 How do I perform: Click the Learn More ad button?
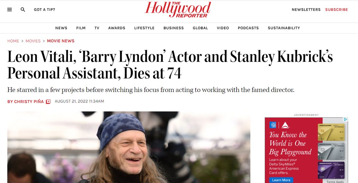(281, 180)
